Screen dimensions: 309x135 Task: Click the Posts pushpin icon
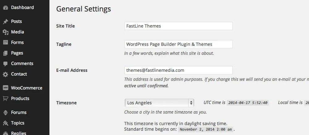pyautogui.click(x=5, y=22)
